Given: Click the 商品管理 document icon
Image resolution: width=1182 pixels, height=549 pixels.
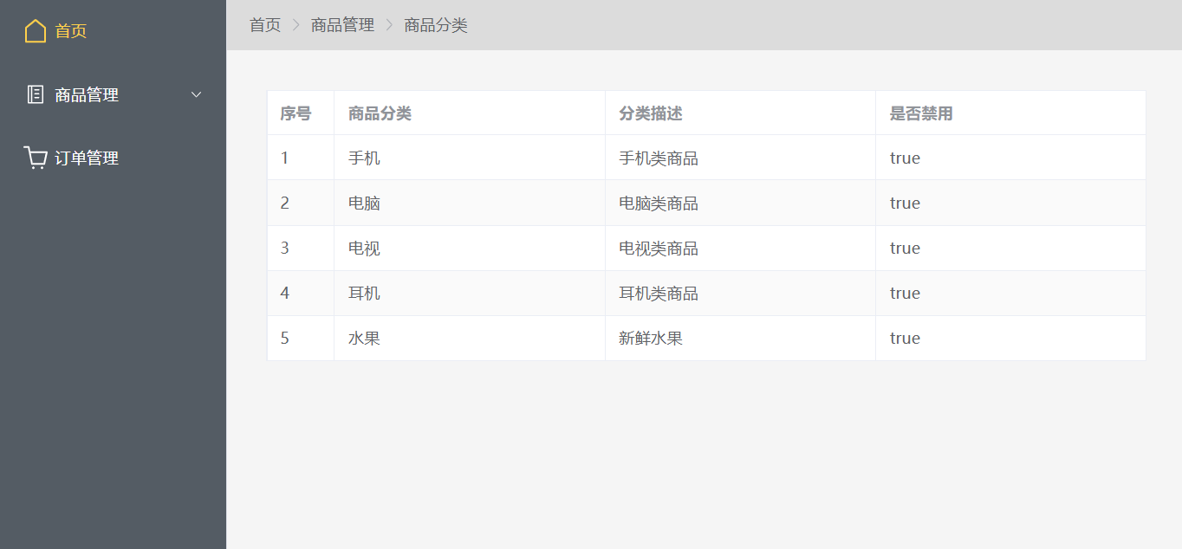Looking at the screenshot, I should [x=36, y=94].
